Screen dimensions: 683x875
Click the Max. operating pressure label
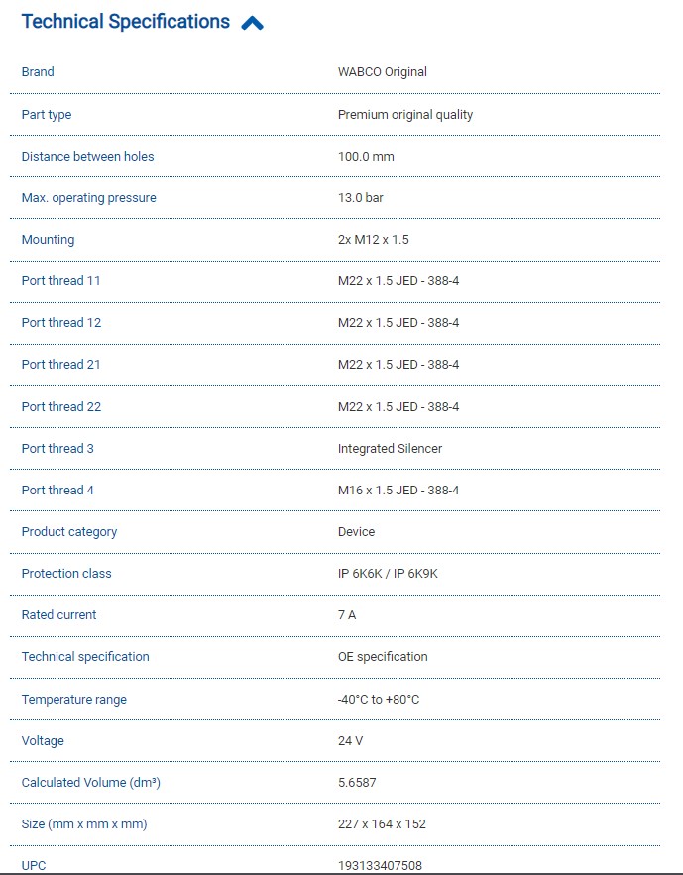click(x=88, y=198)
